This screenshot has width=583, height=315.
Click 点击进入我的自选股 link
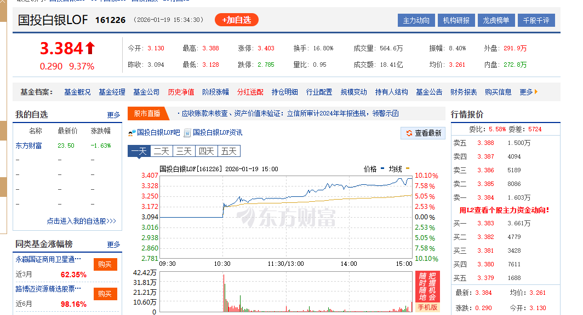pos(82,221)
